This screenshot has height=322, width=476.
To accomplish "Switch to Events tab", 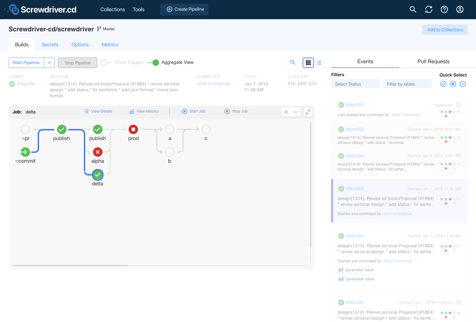I will click(x=365, y=61).
